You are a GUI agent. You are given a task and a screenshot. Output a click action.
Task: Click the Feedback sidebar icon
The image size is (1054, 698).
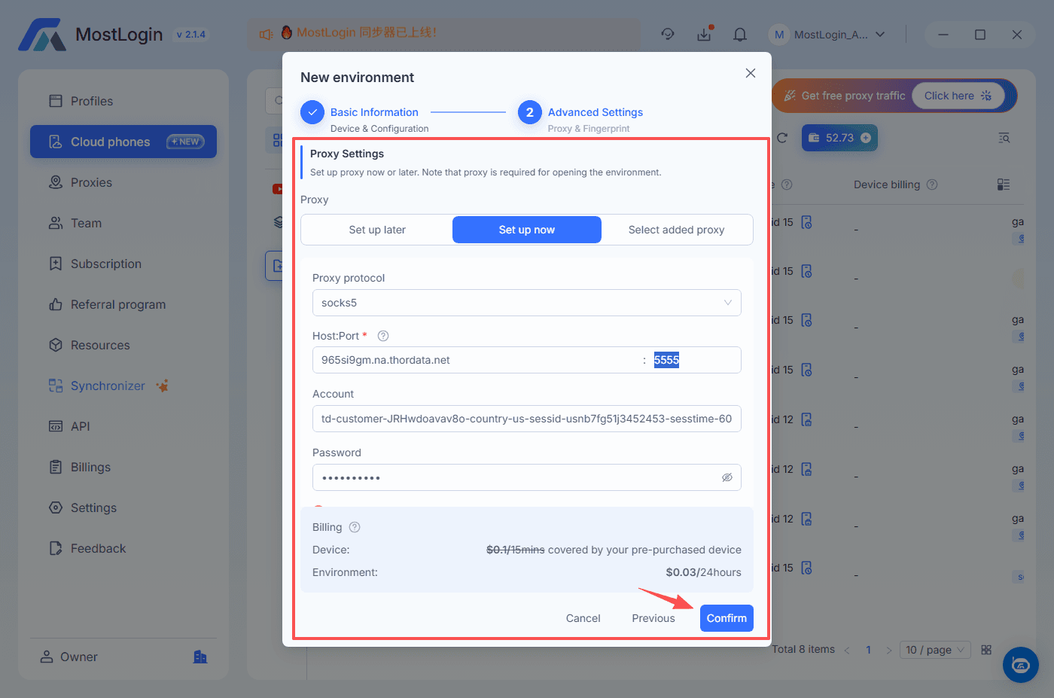(56, 548)
